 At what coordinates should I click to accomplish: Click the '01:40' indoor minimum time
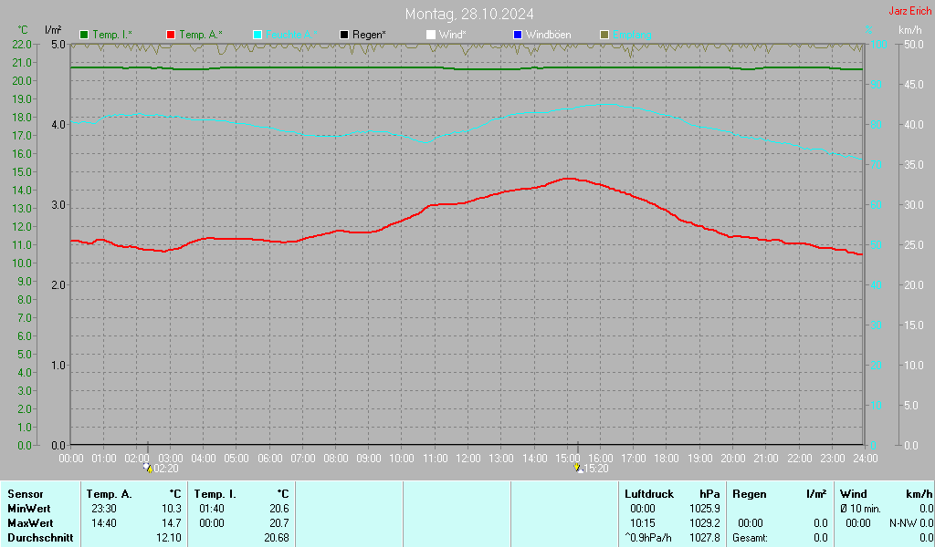click(212, 509)
